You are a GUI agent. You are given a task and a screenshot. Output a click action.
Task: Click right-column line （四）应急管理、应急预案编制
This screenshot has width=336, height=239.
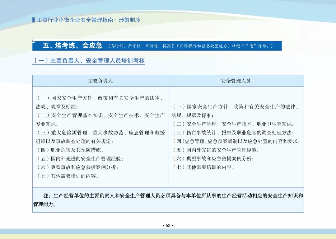pyautogui.click(x=236, y=141)
